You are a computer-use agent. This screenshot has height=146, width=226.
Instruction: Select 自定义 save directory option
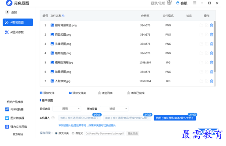(77, 133)
